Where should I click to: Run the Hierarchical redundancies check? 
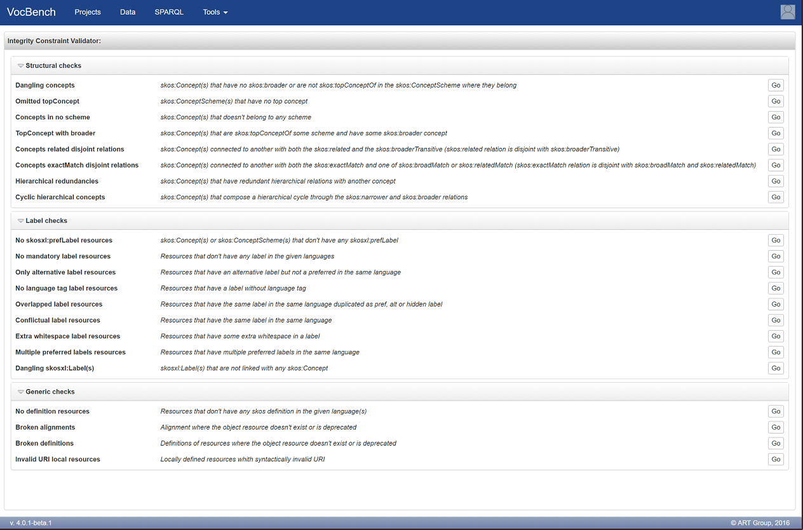[776, 181]
